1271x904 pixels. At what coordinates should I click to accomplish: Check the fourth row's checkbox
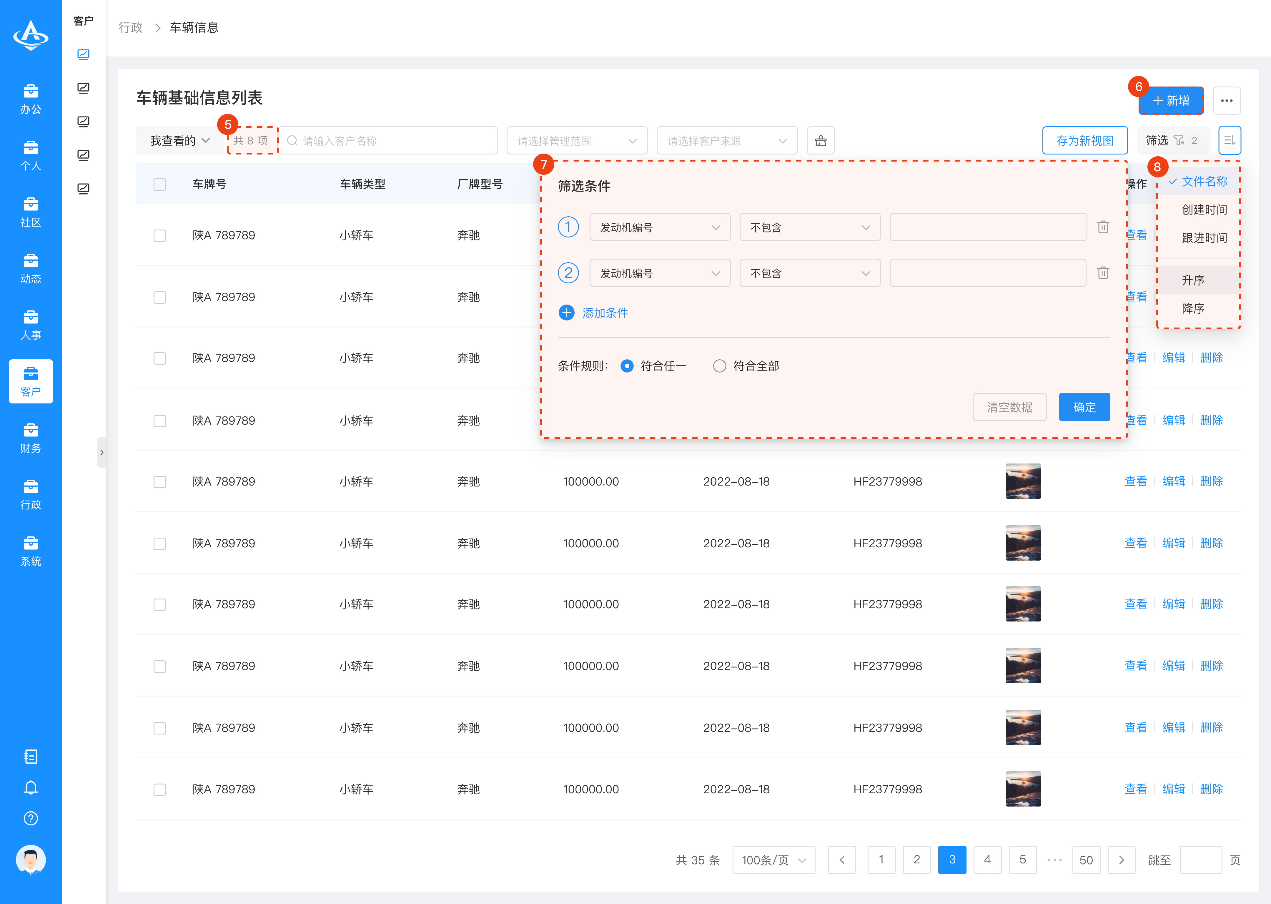point(160,421)
